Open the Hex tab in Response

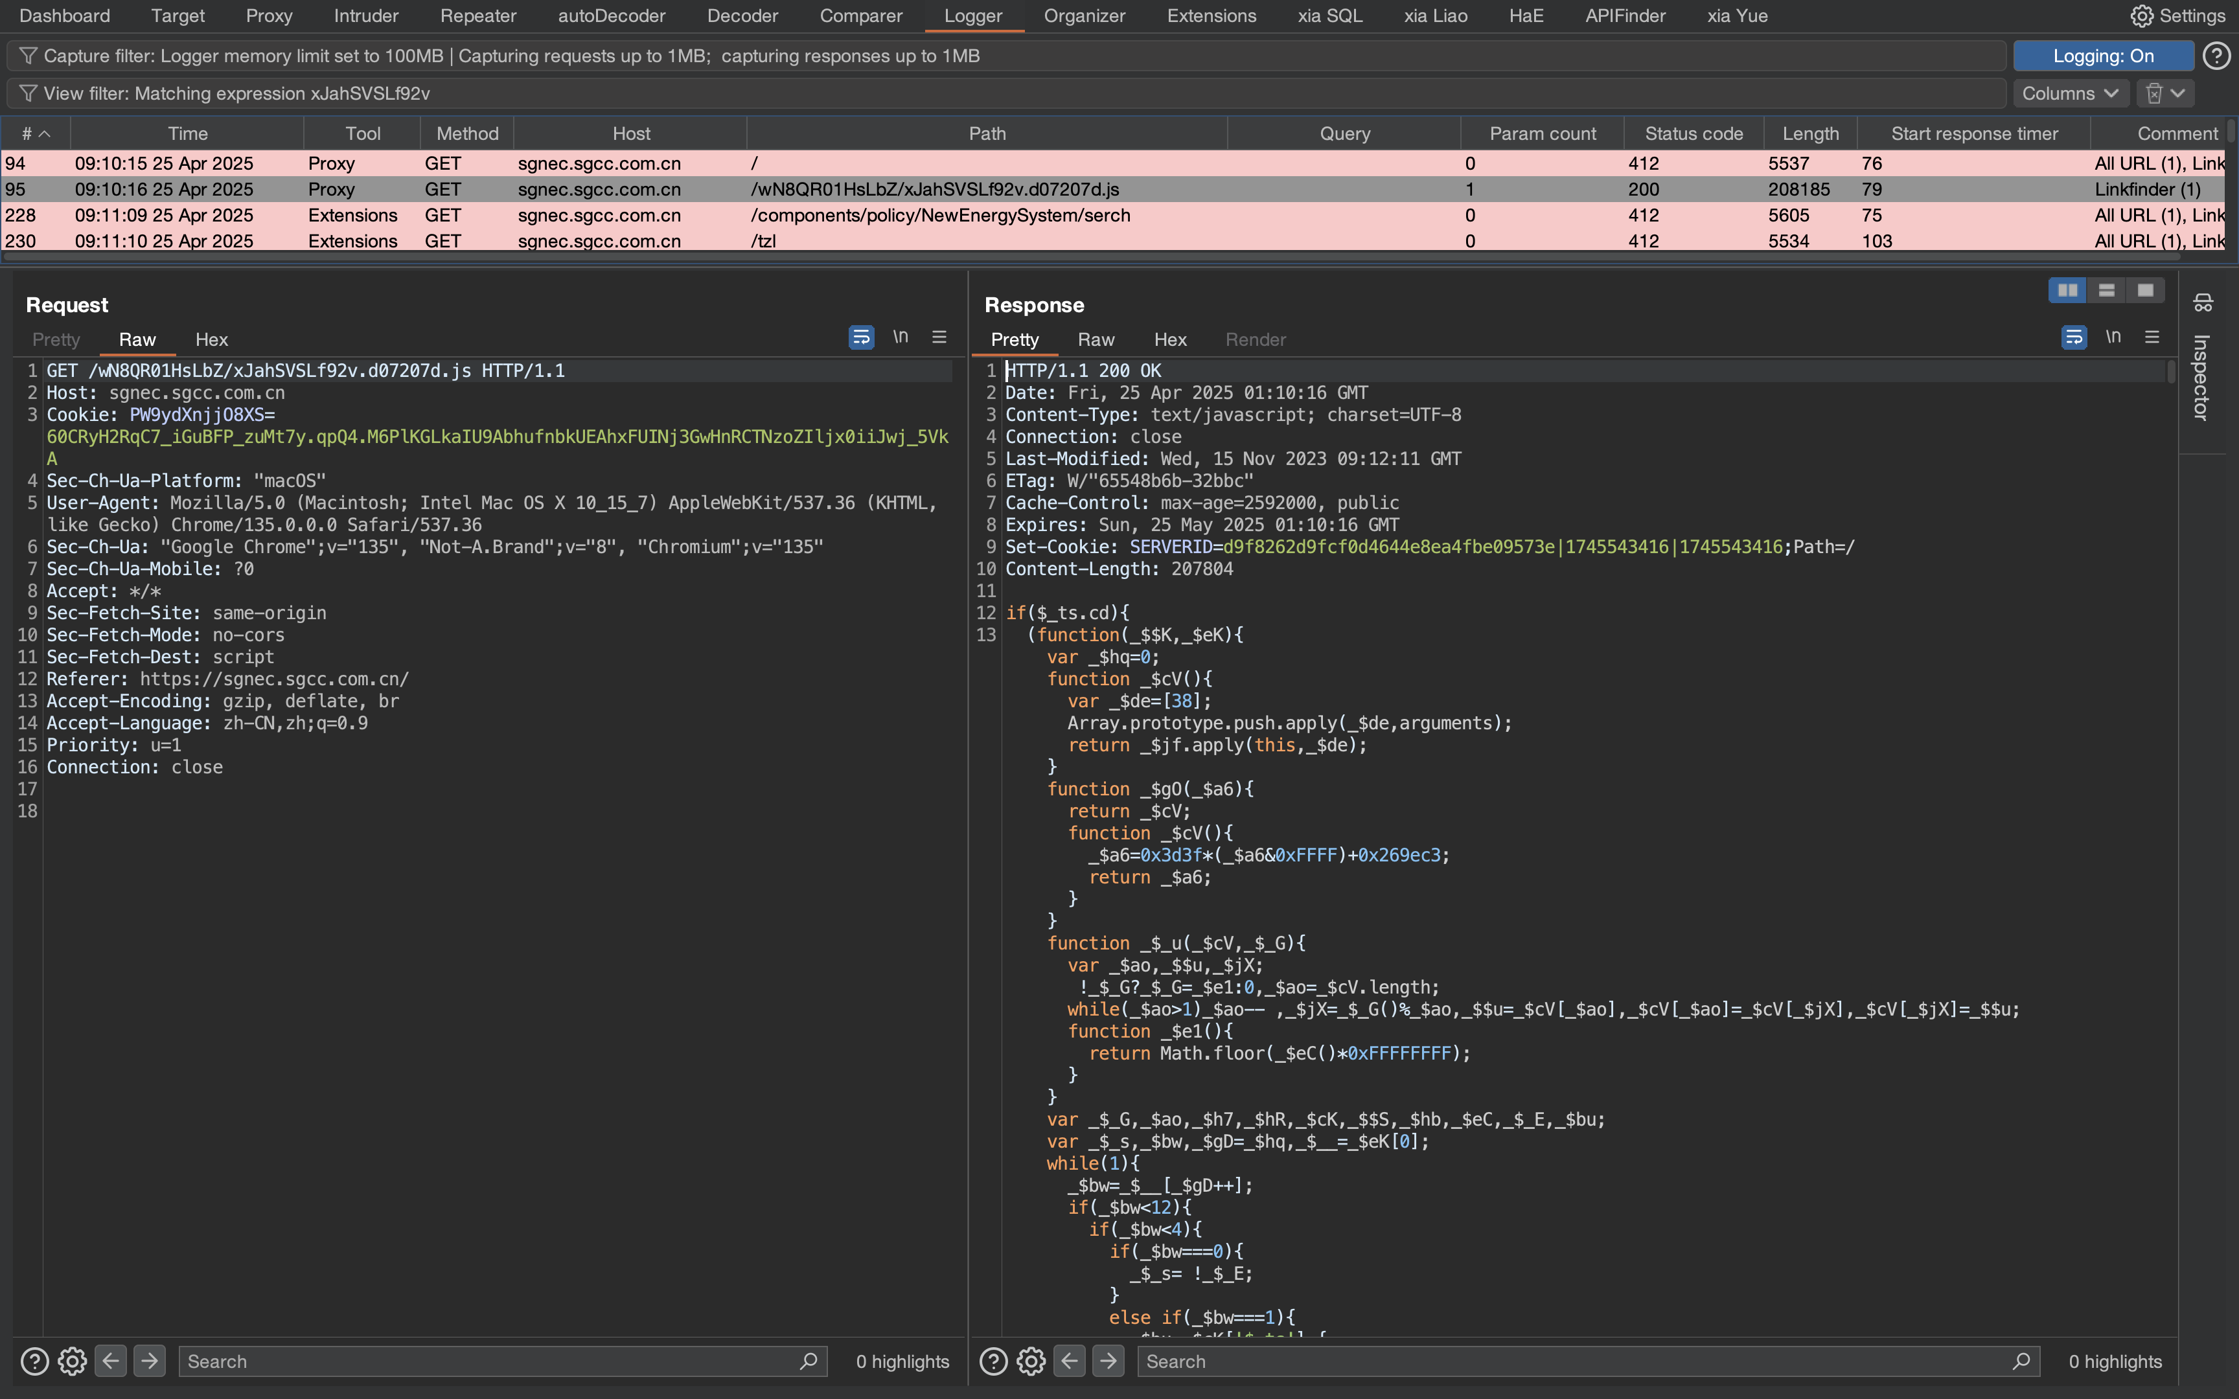click(1169, 339)
